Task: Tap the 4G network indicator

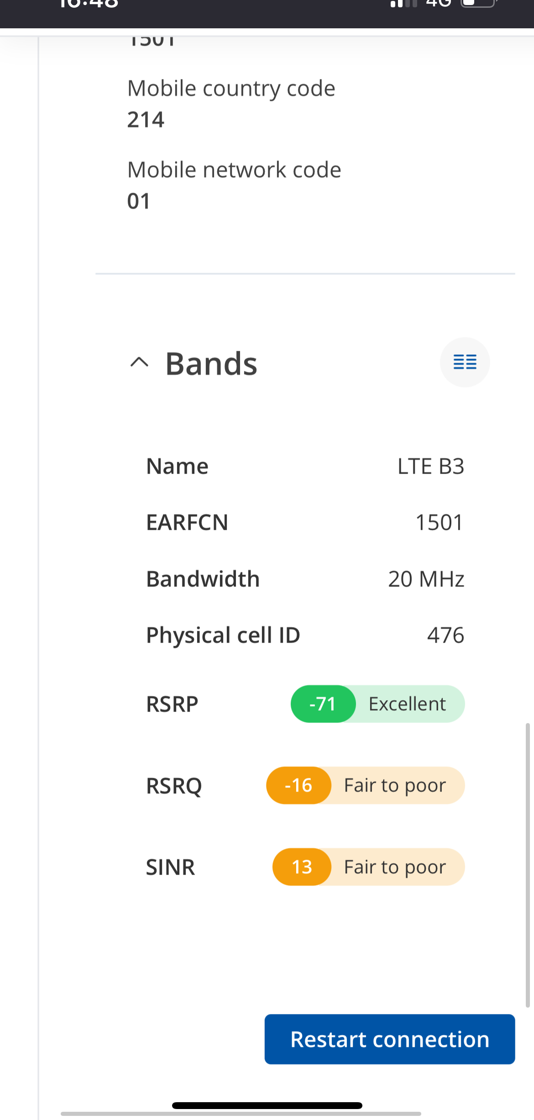Action: click(439, 4)
